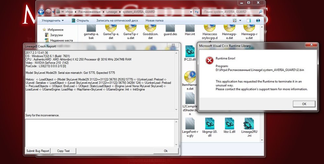324x164 pixels.
Task: Expand the recent locations arrow near Back
Action: [53, 12]
